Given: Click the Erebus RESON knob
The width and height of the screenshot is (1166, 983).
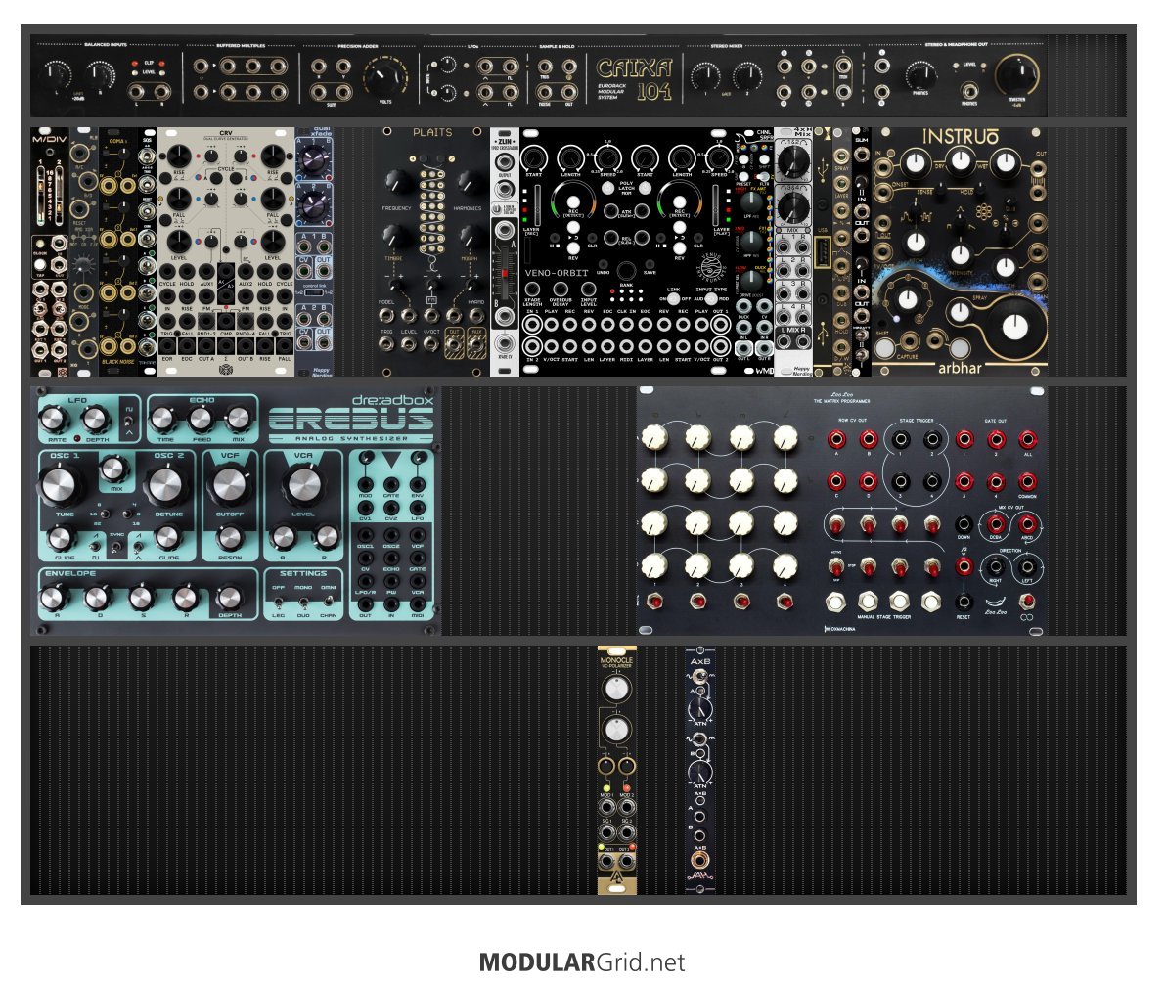Looking at the screenshot, I should pos(230,538).
